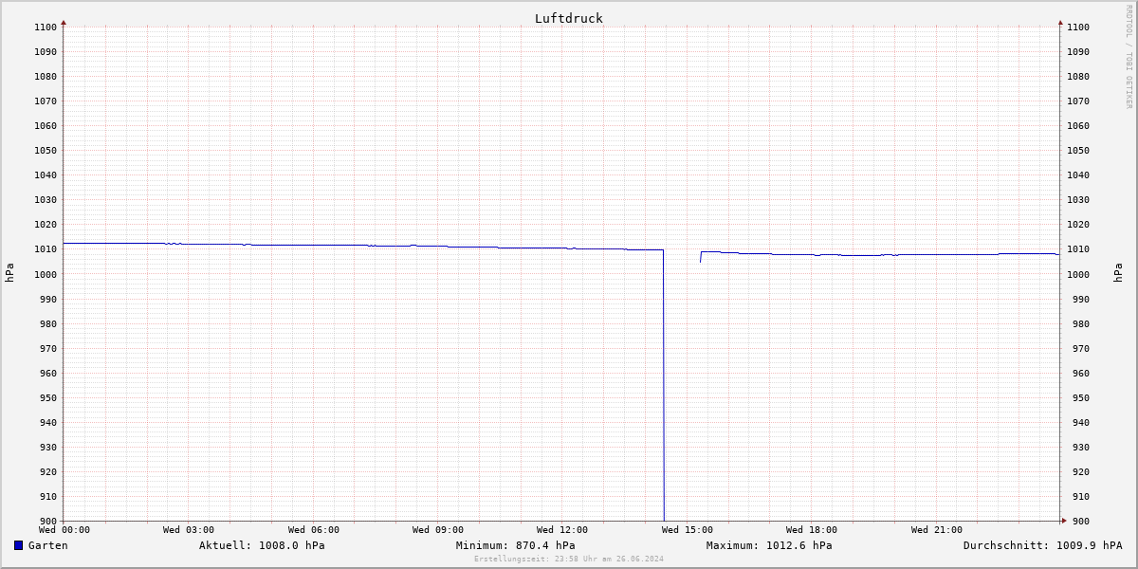Viewport: 1138px width, 569px height.
Task: Click the Luftdruck chart title
Action: click(x=568, y=18)
